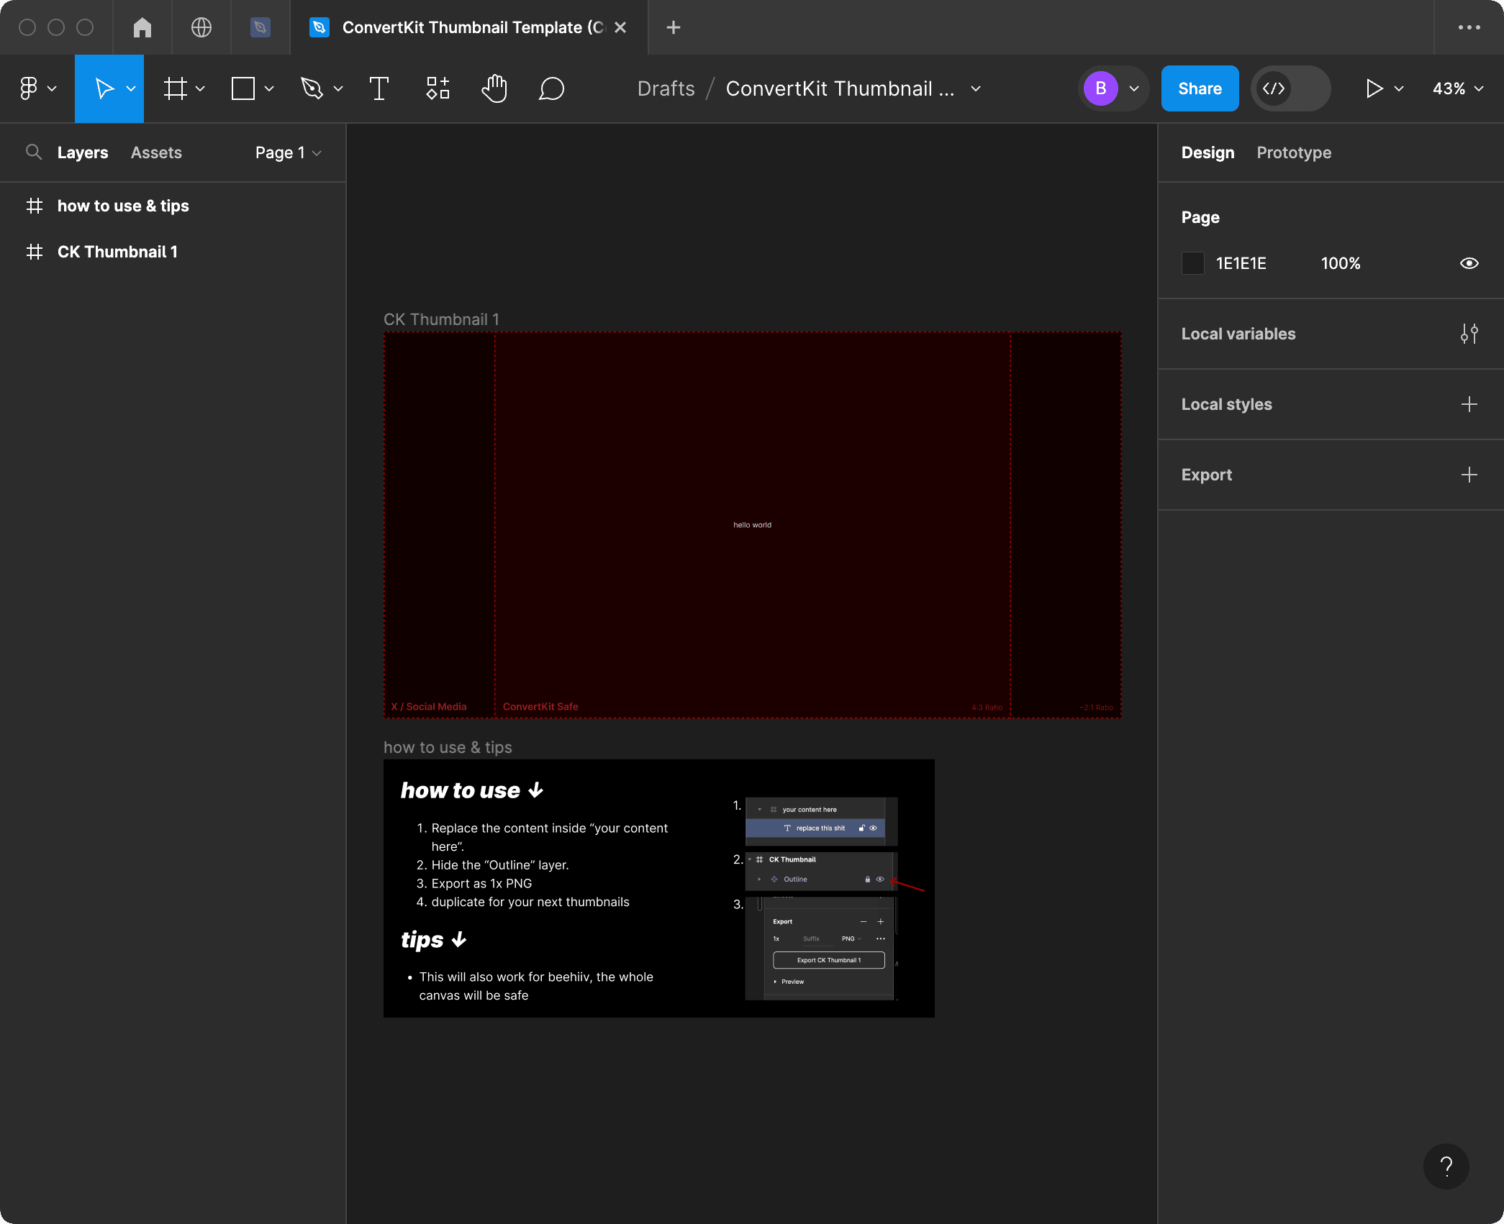This screenshot has width=1504, height=1224.
Task: Add a local style
Action: tap(1469, 404)
